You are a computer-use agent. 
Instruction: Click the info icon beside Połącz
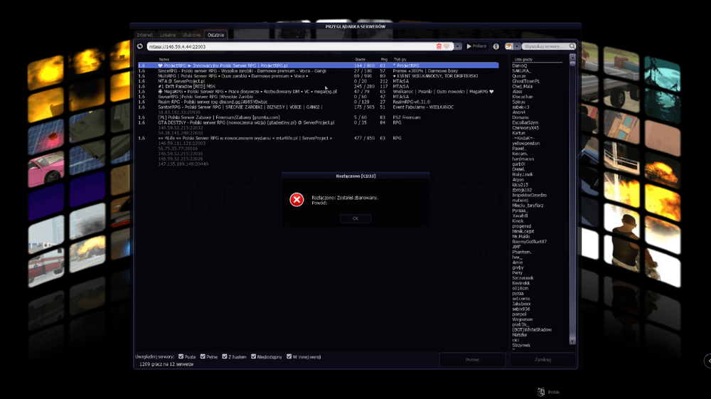[x=496, y=46]
